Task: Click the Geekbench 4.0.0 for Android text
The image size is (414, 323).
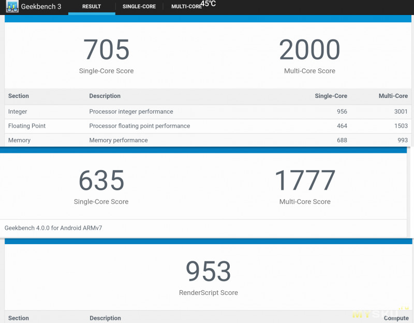Action: point(53,228)
